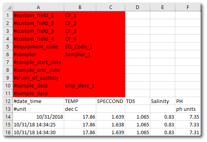This screenshot has width=207, height=142.
Task: Click cell containing #custom_field_4
Action: tap(38, 39)
